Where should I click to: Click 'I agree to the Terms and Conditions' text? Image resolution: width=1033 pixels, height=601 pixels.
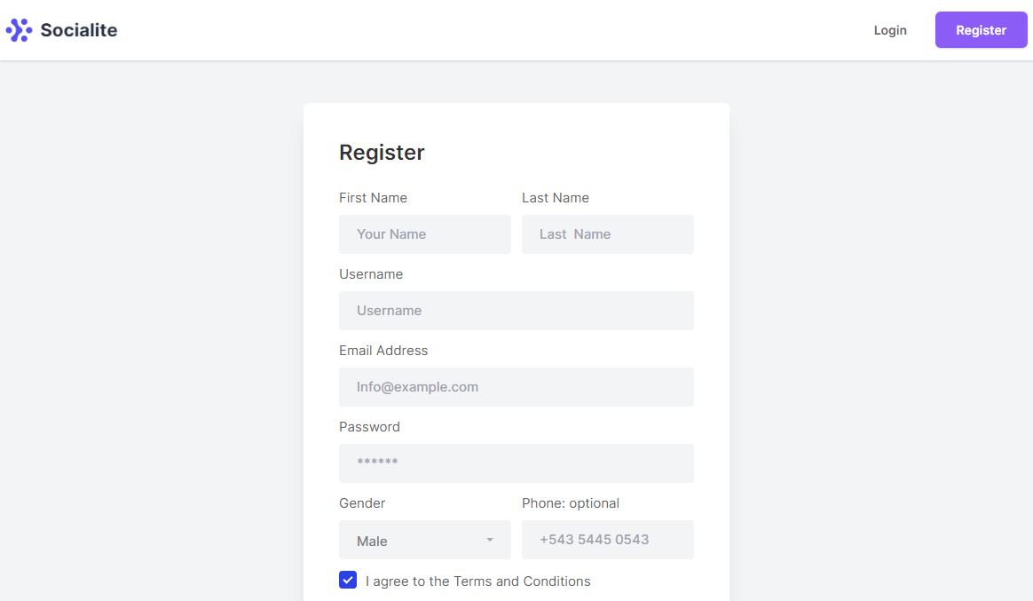478,581
